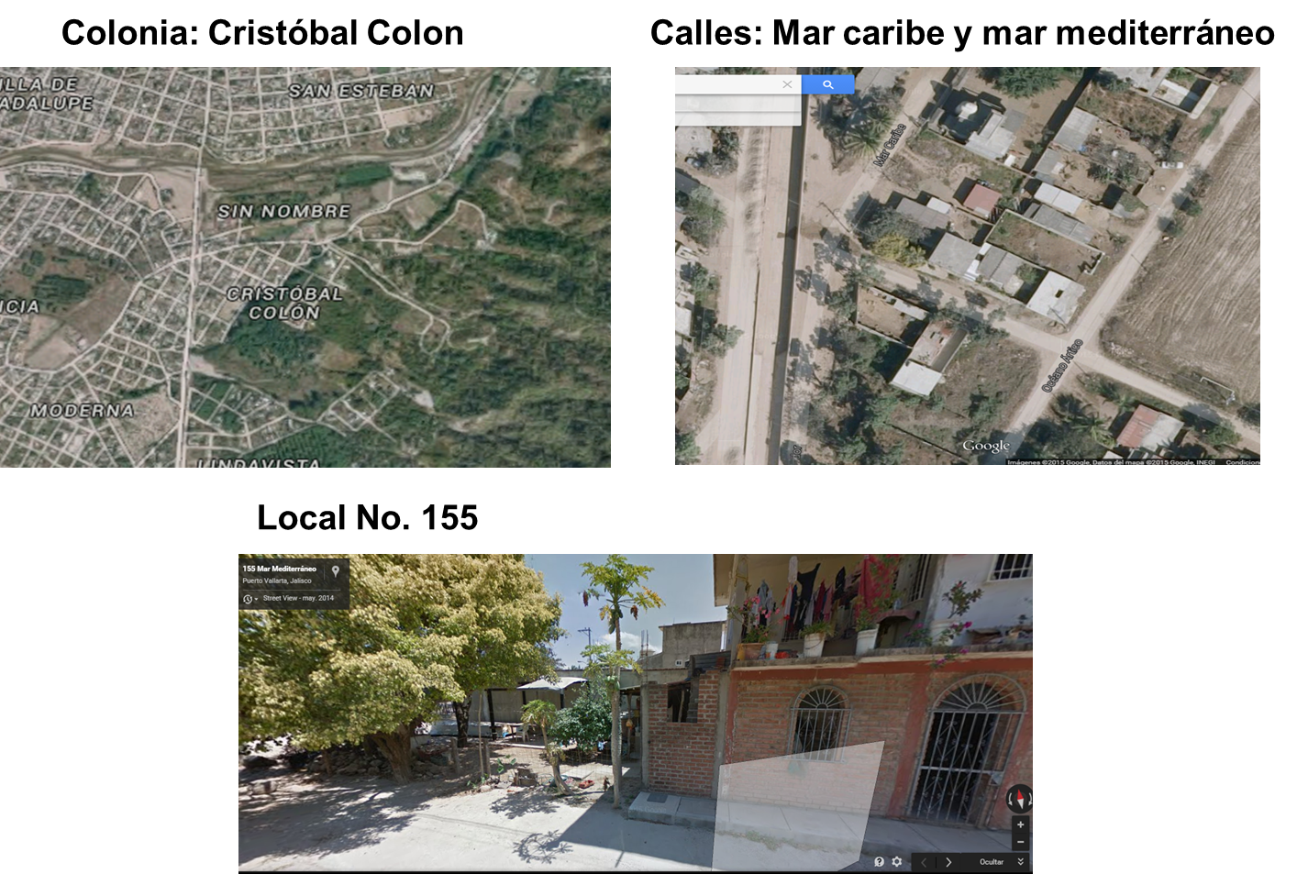This screenshot has width=1297, height=874.
Task: Click the Local No. 155 heading
Action: pos(367,518)
